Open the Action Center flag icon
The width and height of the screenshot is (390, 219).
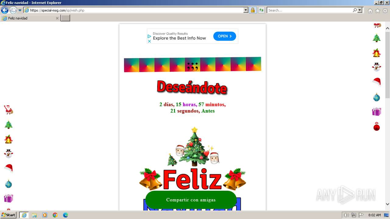[361, 215]
